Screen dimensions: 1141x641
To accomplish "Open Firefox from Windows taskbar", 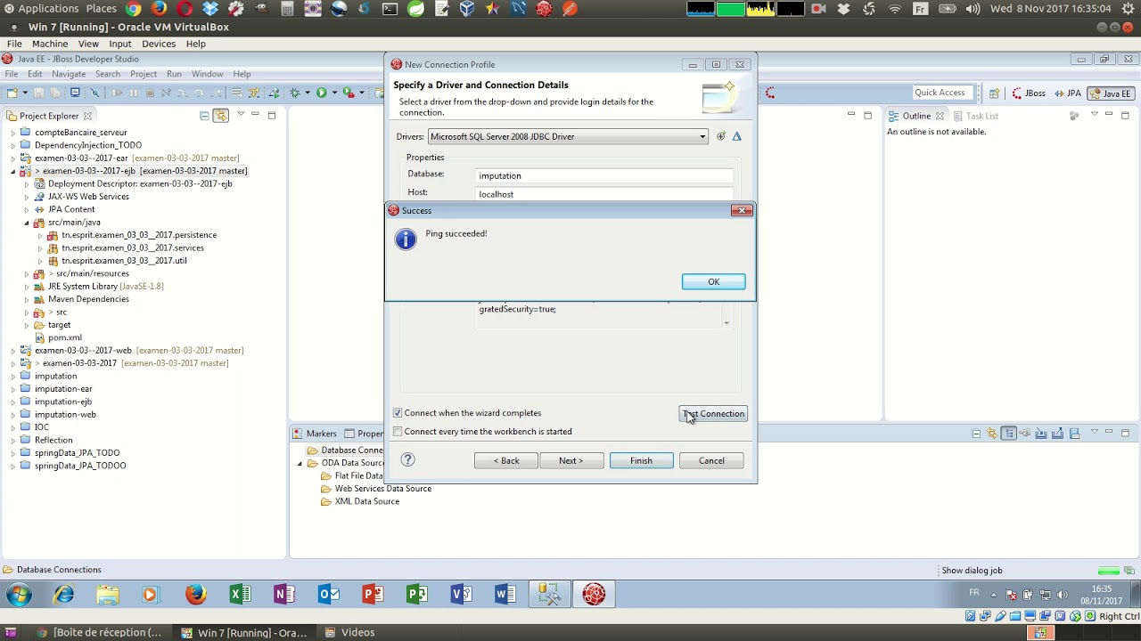I will pyautogui.click(x=195, y=594).
